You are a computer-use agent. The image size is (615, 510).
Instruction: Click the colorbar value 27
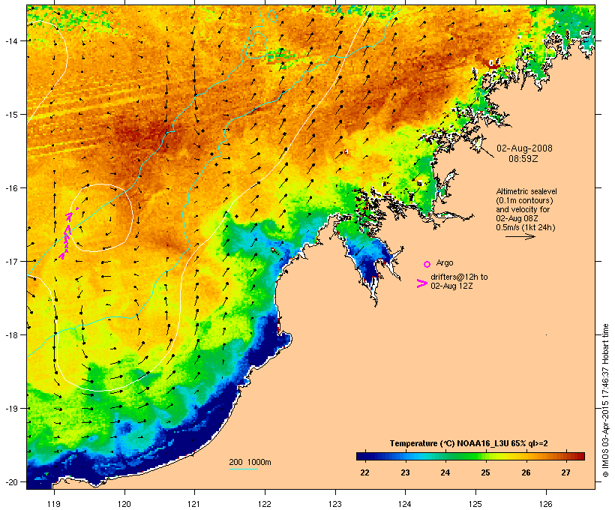click(565, 472)
